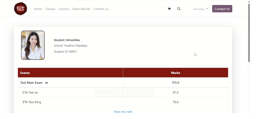260x119 pixels.
Task: Click the vertical page scrollbar thumb
Action: [249, 32]
